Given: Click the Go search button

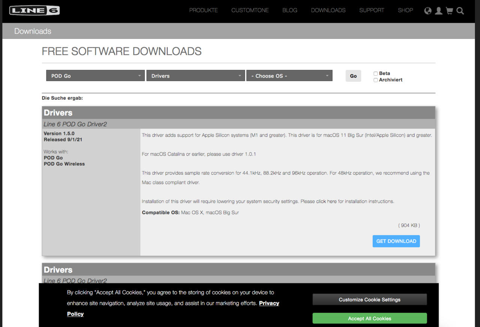Looking at the screenshot, I should point(353,76).
